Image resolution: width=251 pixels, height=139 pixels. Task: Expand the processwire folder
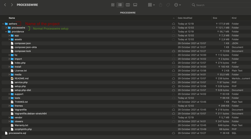point(6,28)
